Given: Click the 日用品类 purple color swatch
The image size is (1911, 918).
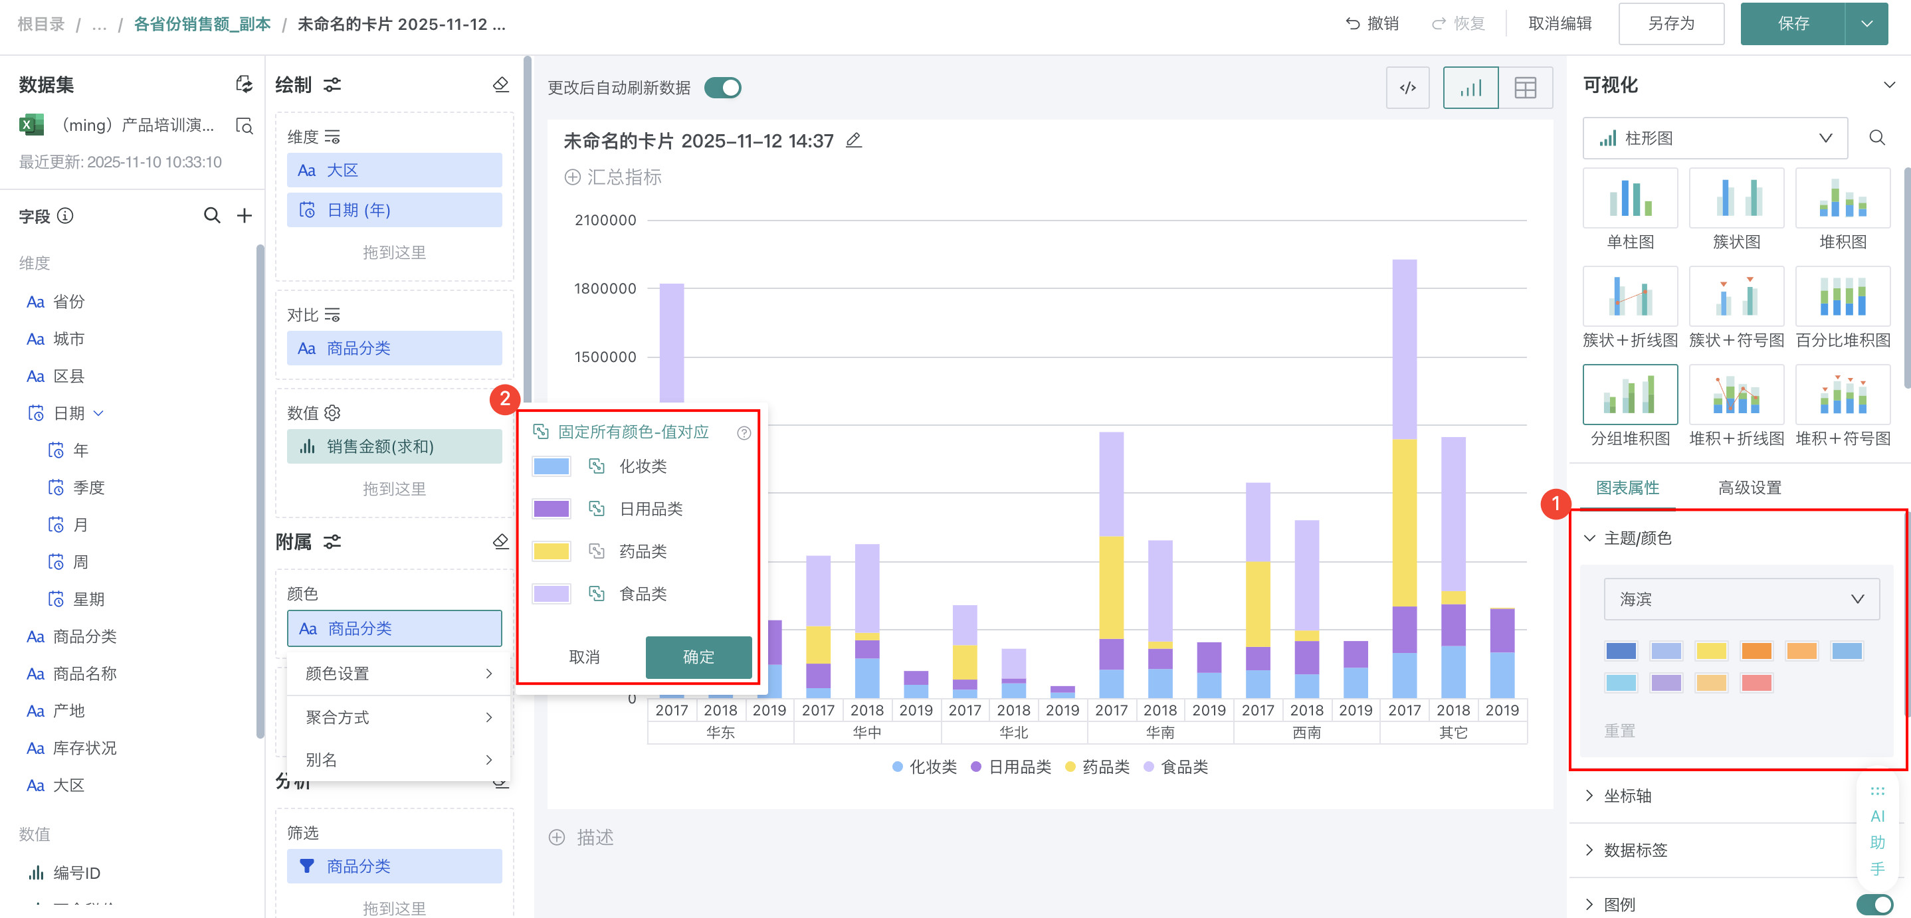Looking at the screenshot, I should tap(552, 509).
